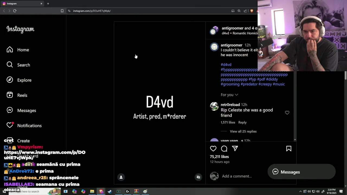
Task: Click antigroomer username in caption
Action: 232,45
